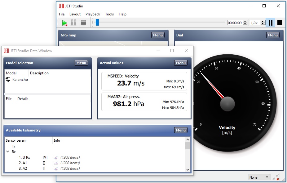Image resolution: width=287 pixels, height=183 pixels.
Task: Click the black playback stop square
Action: point(280,23)
